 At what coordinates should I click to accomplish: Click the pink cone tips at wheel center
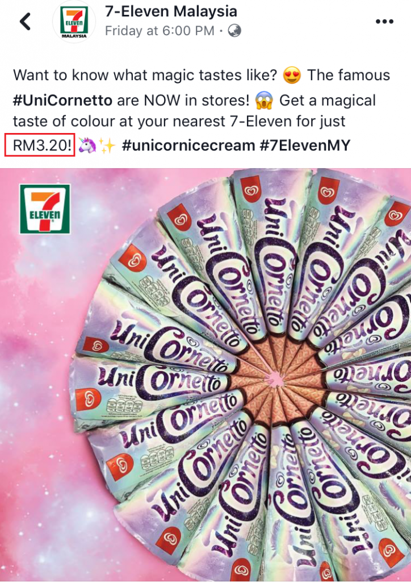275,379
